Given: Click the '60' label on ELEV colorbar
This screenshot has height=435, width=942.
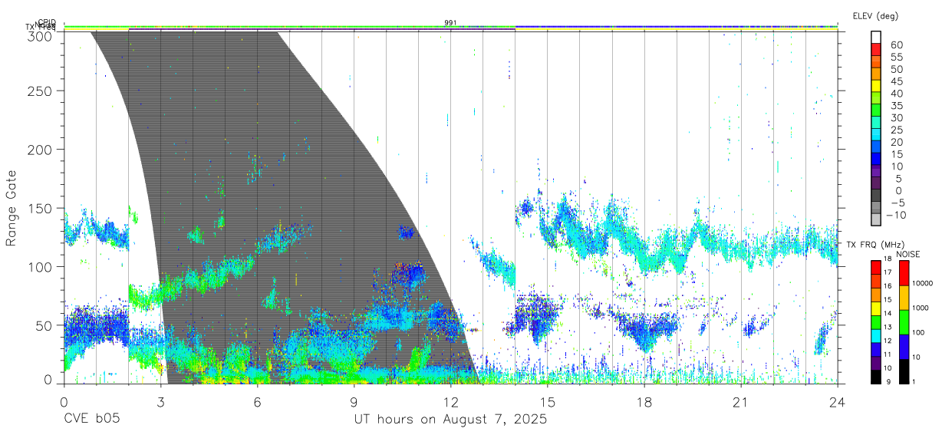Looking at the screenshot, I should [896, 45].
